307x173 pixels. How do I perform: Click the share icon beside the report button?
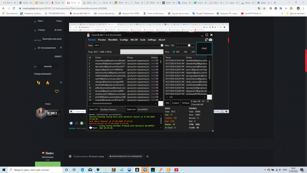147,156
